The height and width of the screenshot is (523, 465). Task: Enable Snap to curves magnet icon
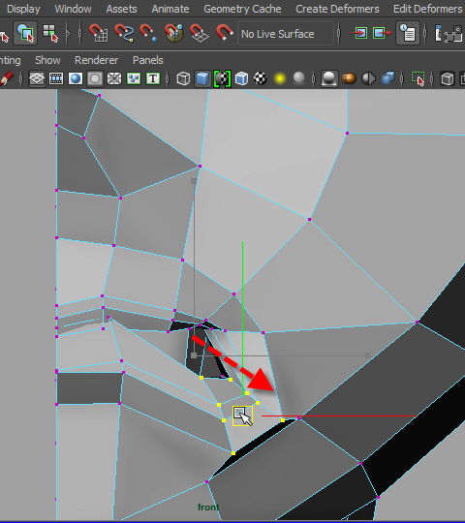(x=124, y=33)
